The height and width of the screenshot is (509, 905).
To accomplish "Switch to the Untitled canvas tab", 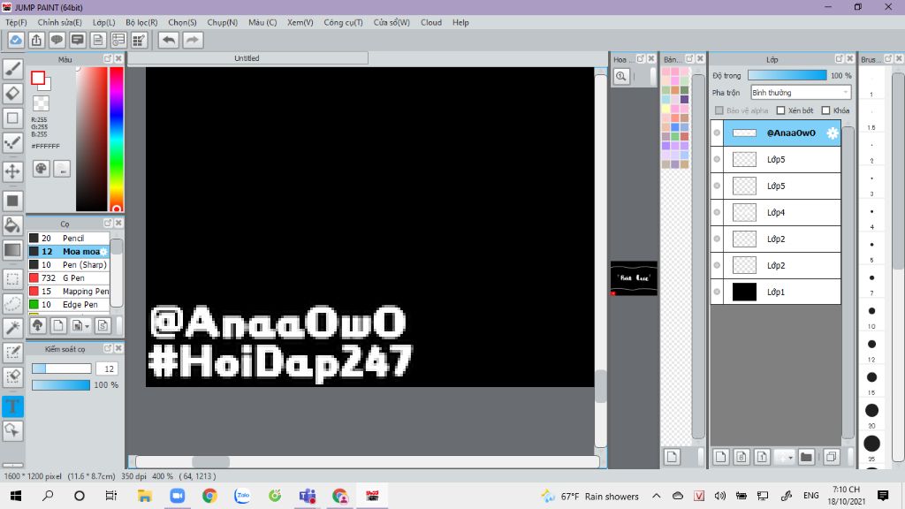I will 247,58.
